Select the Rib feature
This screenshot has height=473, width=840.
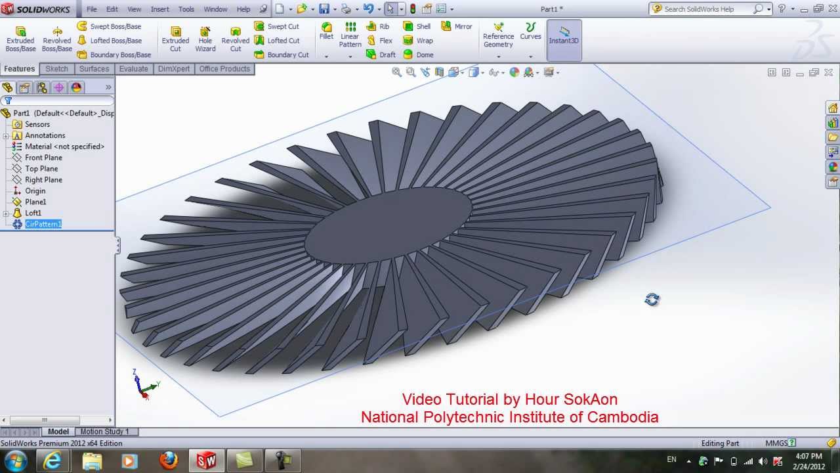point(377,26)
